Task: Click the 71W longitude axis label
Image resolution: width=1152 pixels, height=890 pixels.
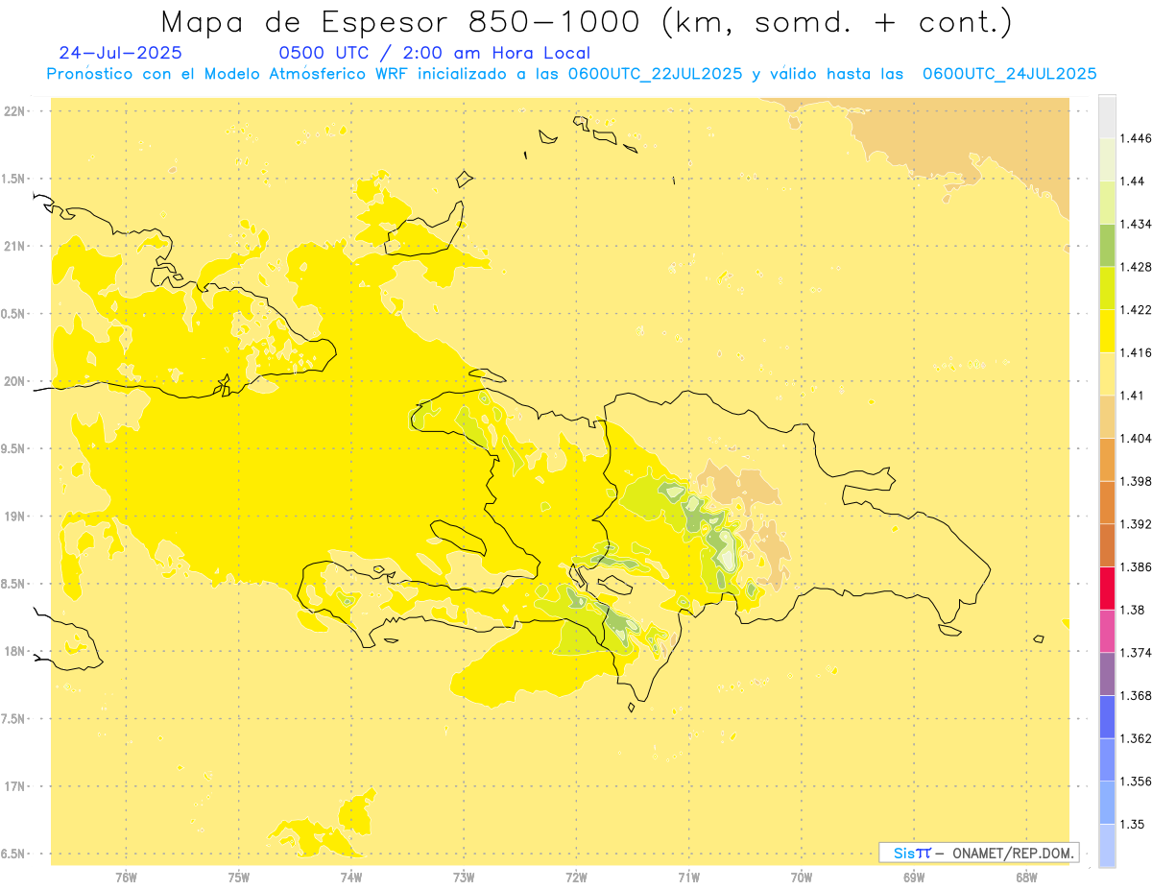Action: (689, 878)
